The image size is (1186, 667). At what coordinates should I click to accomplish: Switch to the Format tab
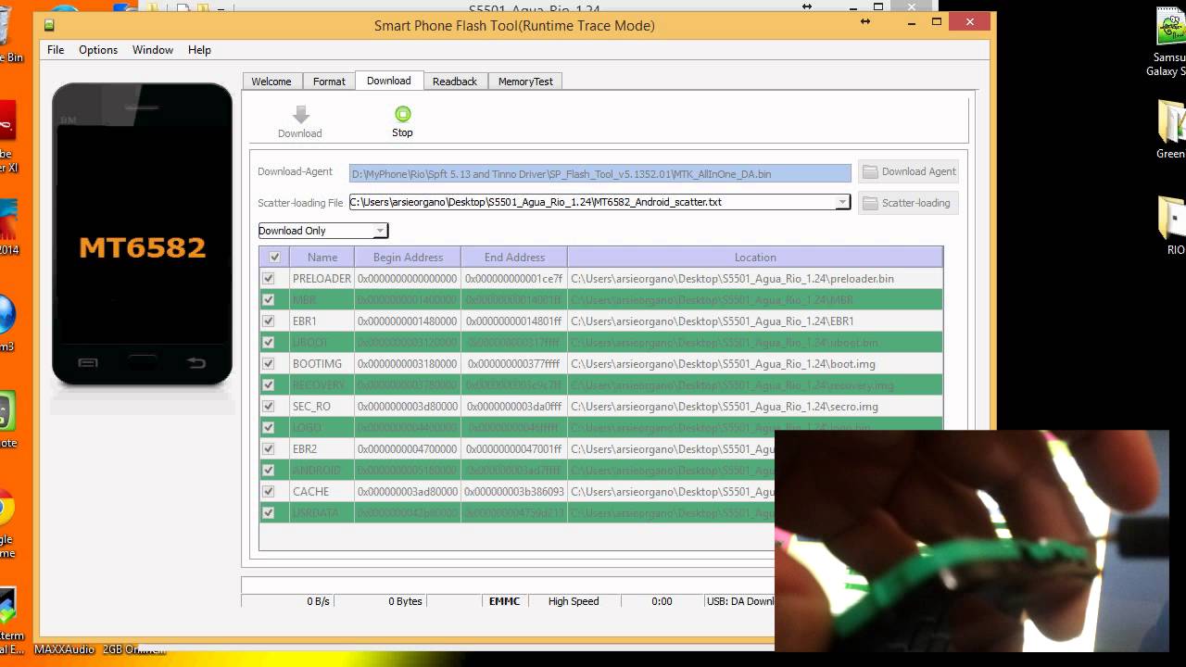329,82
